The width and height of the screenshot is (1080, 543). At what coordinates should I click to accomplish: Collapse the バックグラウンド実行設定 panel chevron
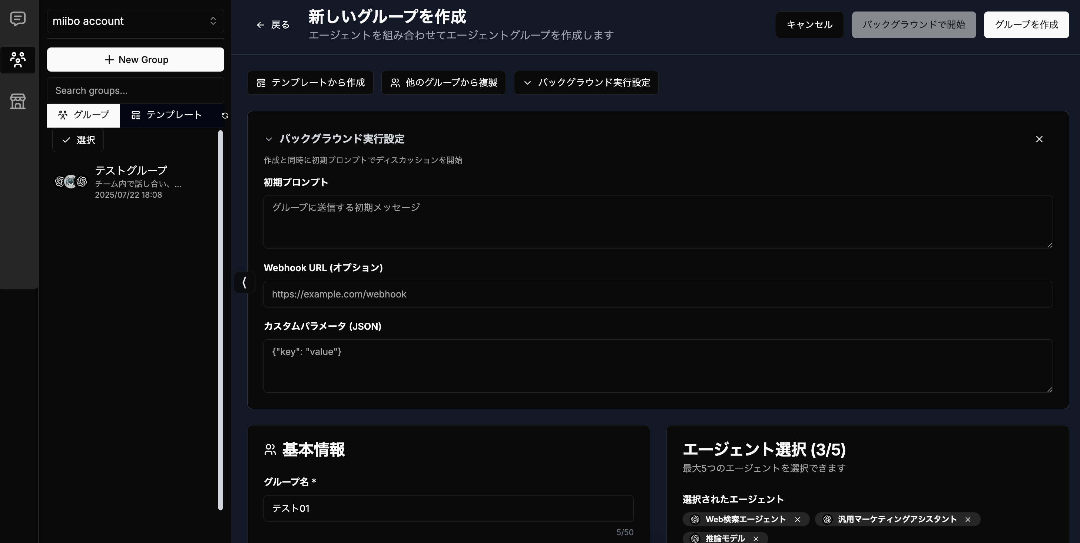269,139
